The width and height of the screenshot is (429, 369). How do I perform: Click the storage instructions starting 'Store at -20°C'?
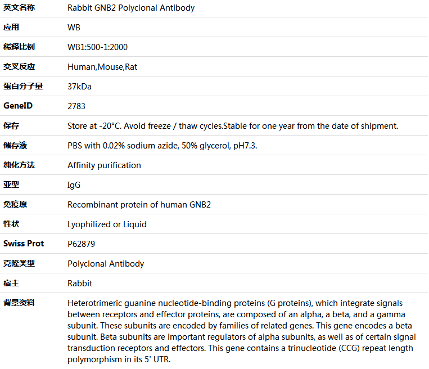232,126
